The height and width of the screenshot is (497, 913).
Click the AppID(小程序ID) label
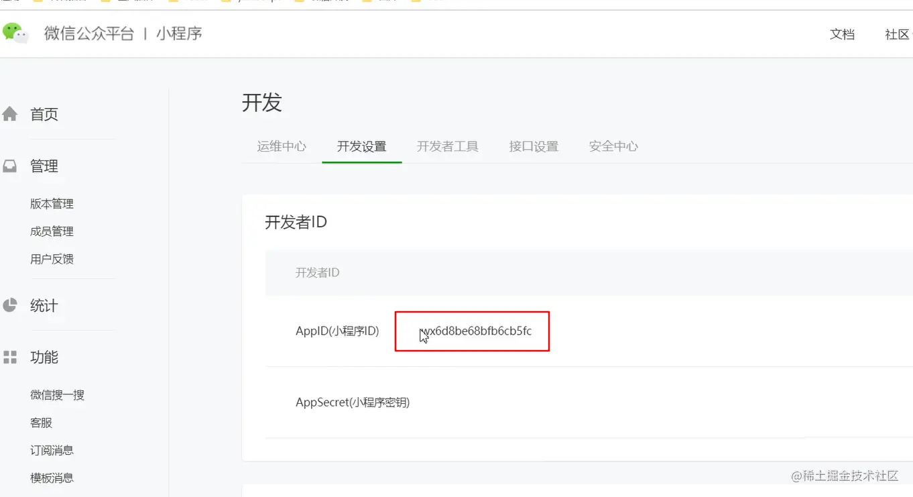coord(337,331)
